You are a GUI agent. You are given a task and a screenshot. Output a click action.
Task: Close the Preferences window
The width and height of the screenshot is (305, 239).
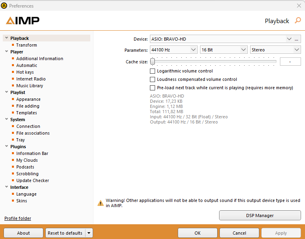click(299, 6)
